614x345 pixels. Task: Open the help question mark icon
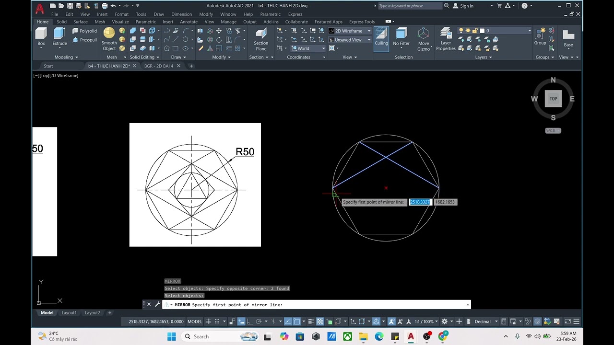pos(524,6)
